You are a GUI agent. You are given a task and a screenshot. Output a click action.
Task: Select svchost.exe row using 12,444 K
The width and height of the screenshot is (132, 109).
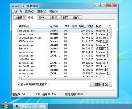tap(63, 52)
